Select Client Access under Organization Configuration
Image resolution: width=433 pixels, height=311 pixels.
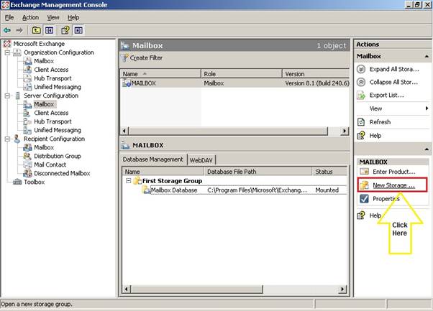(51, 70)
